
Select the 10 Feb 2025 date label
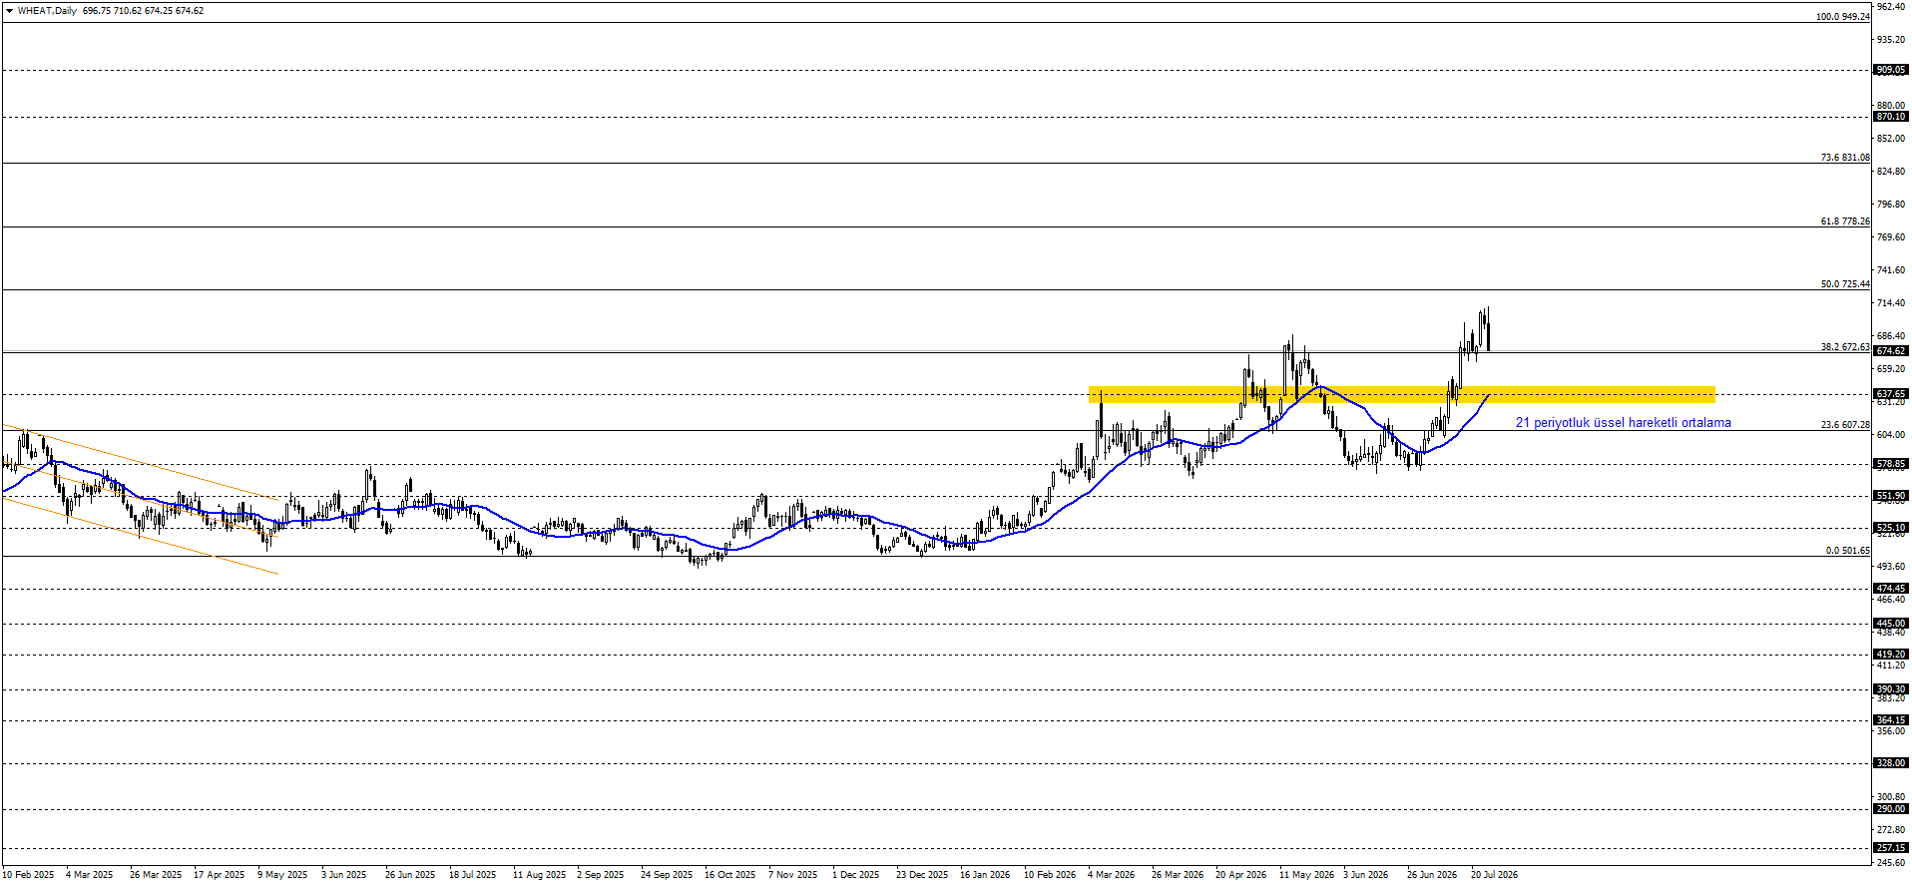click(x=28, y=875)
